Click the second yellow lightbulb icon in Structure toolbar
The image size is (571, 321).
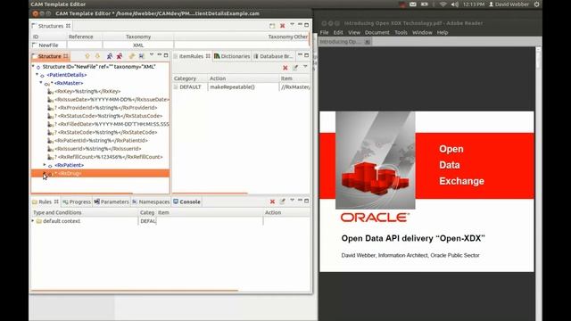[x=97, y=56]
